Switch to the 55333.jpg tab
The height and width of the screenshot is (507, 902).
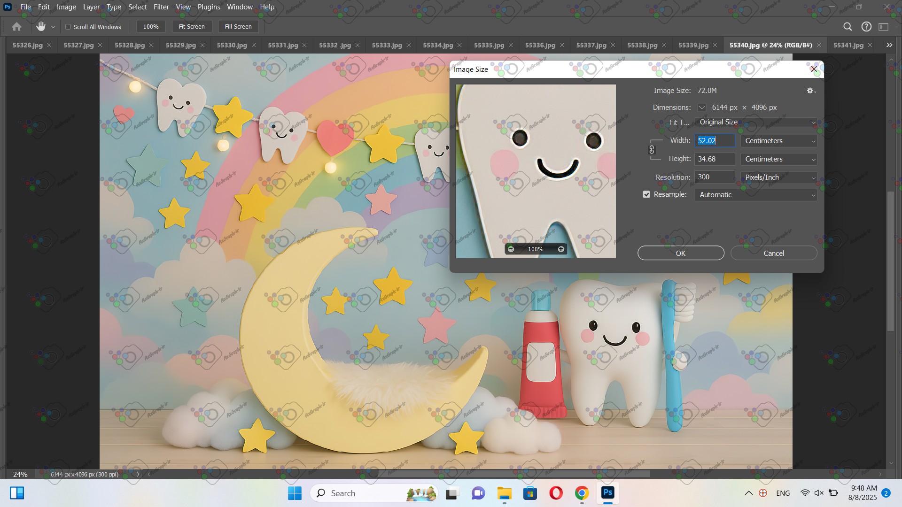(x=387, y=45)
